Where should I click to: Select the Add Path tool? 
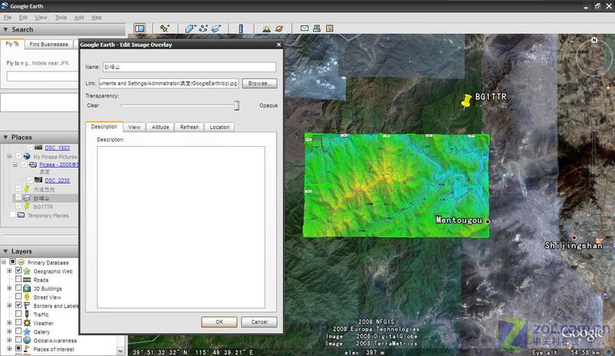203,28
